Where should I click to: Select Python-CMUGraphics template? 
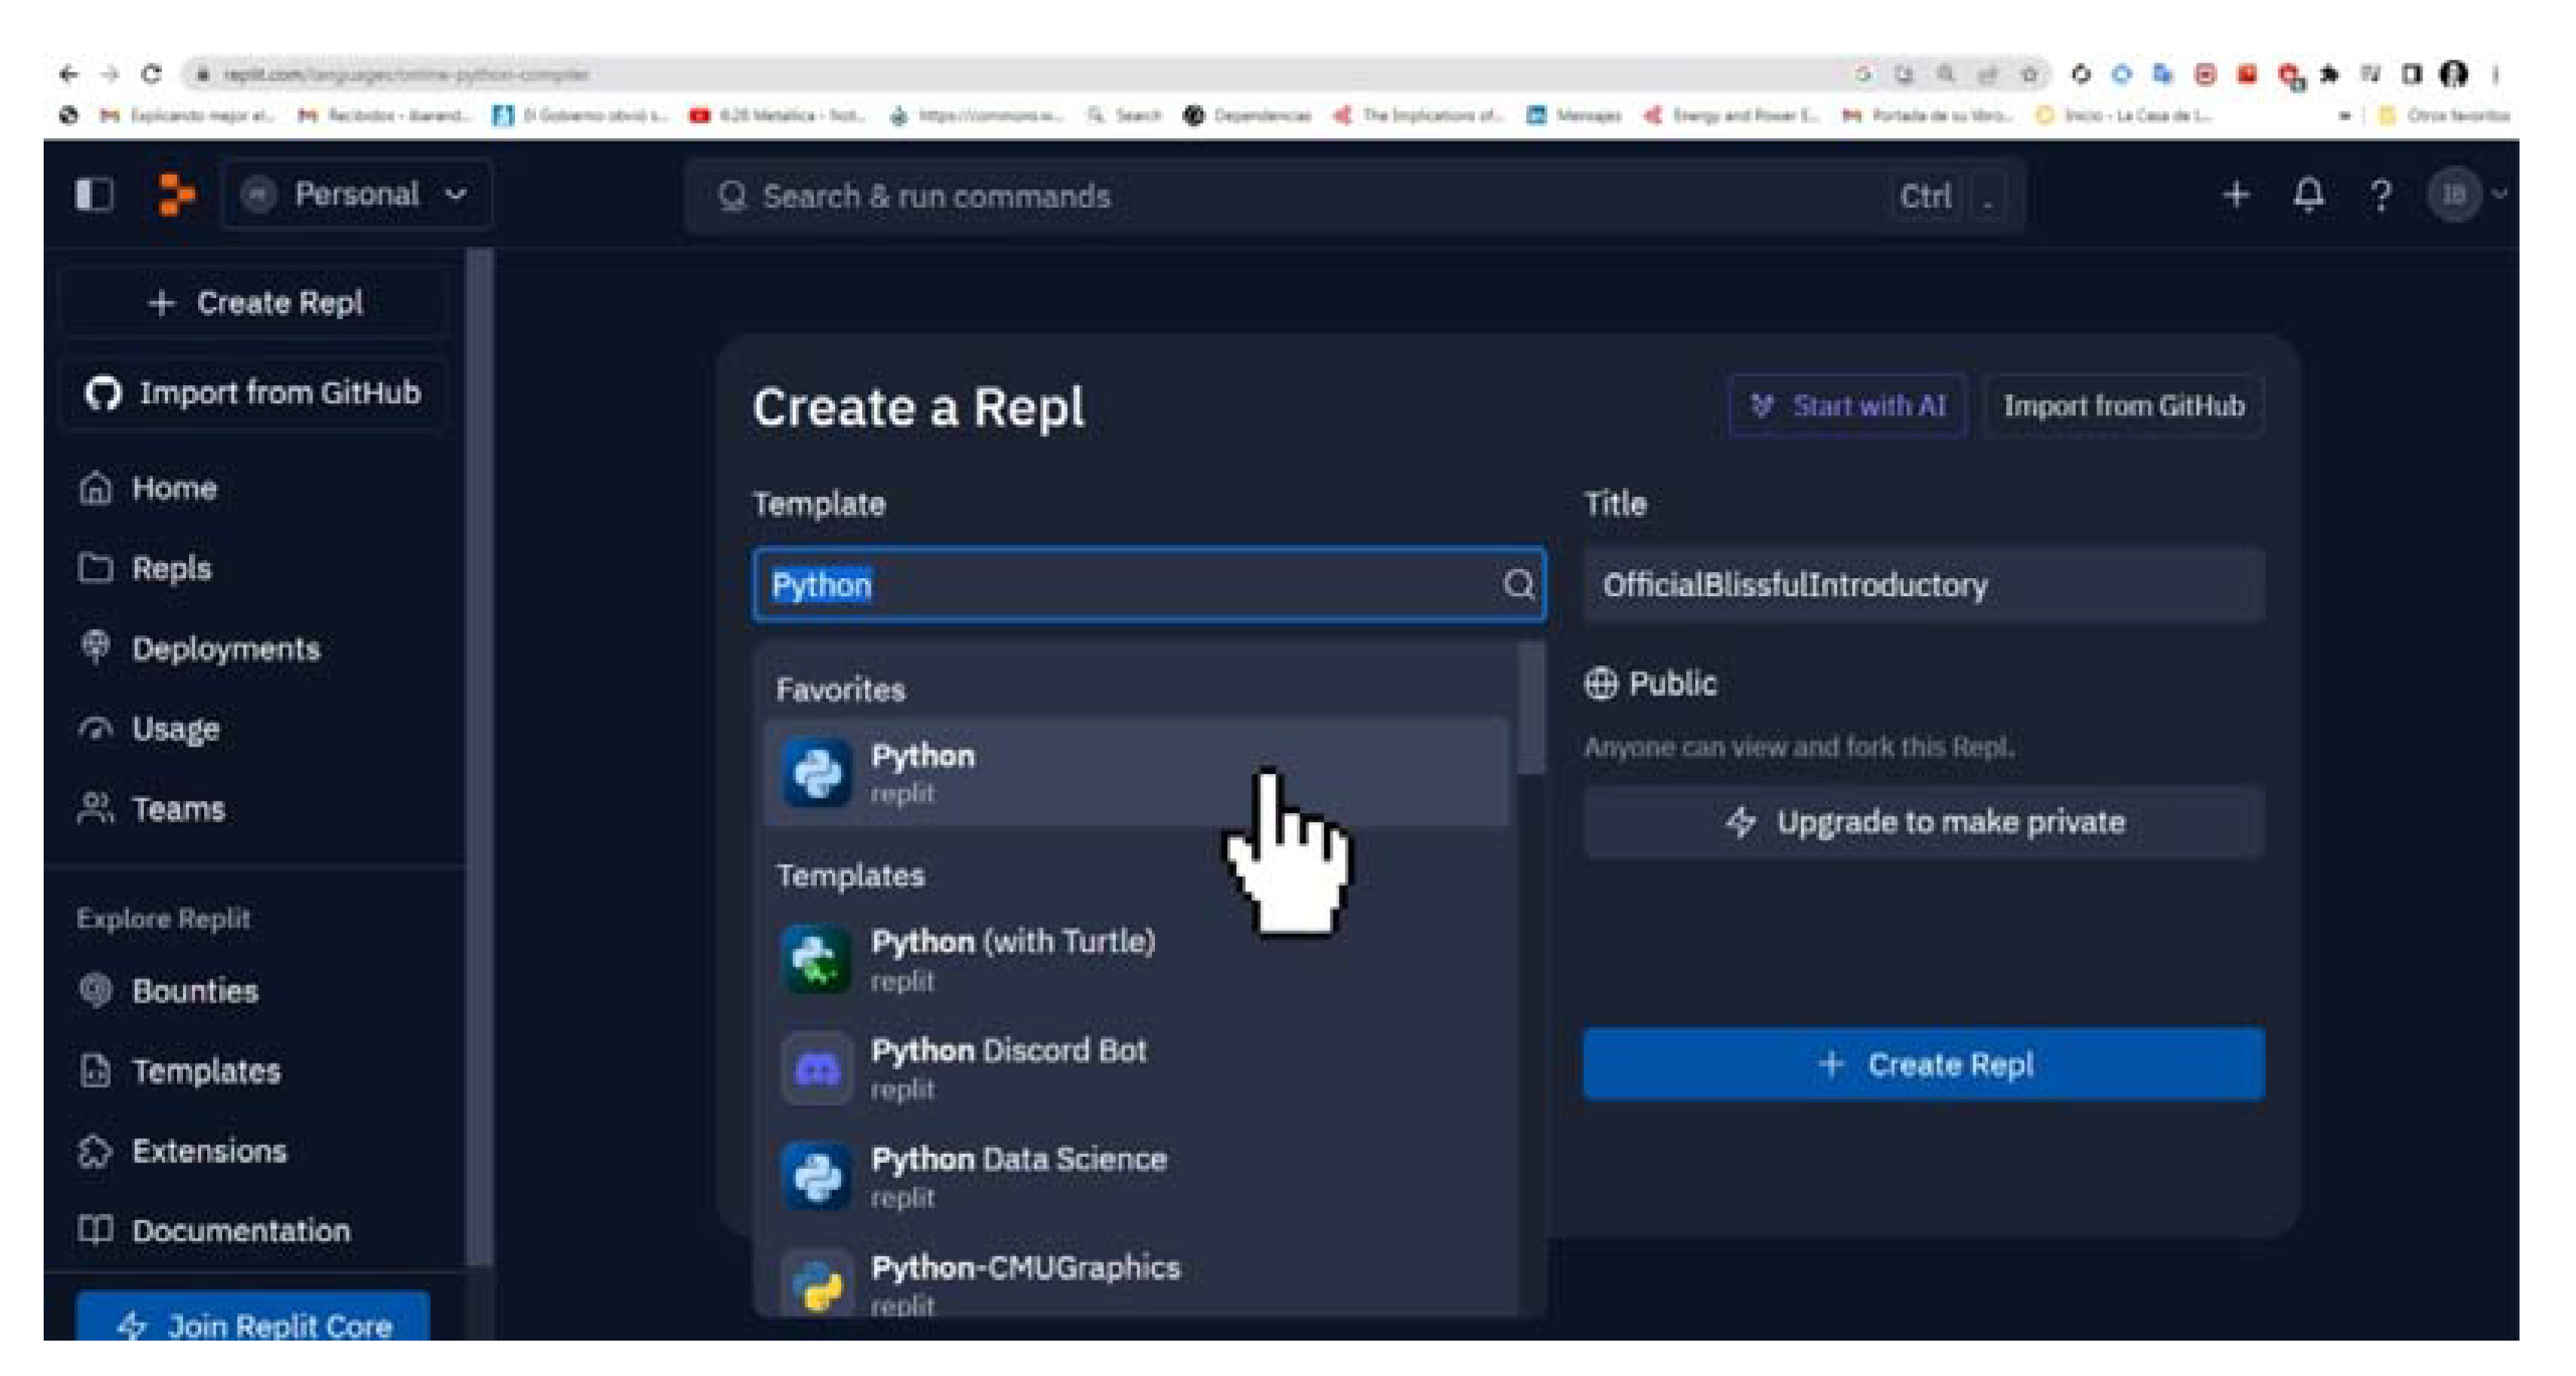pos(1136,1283)
